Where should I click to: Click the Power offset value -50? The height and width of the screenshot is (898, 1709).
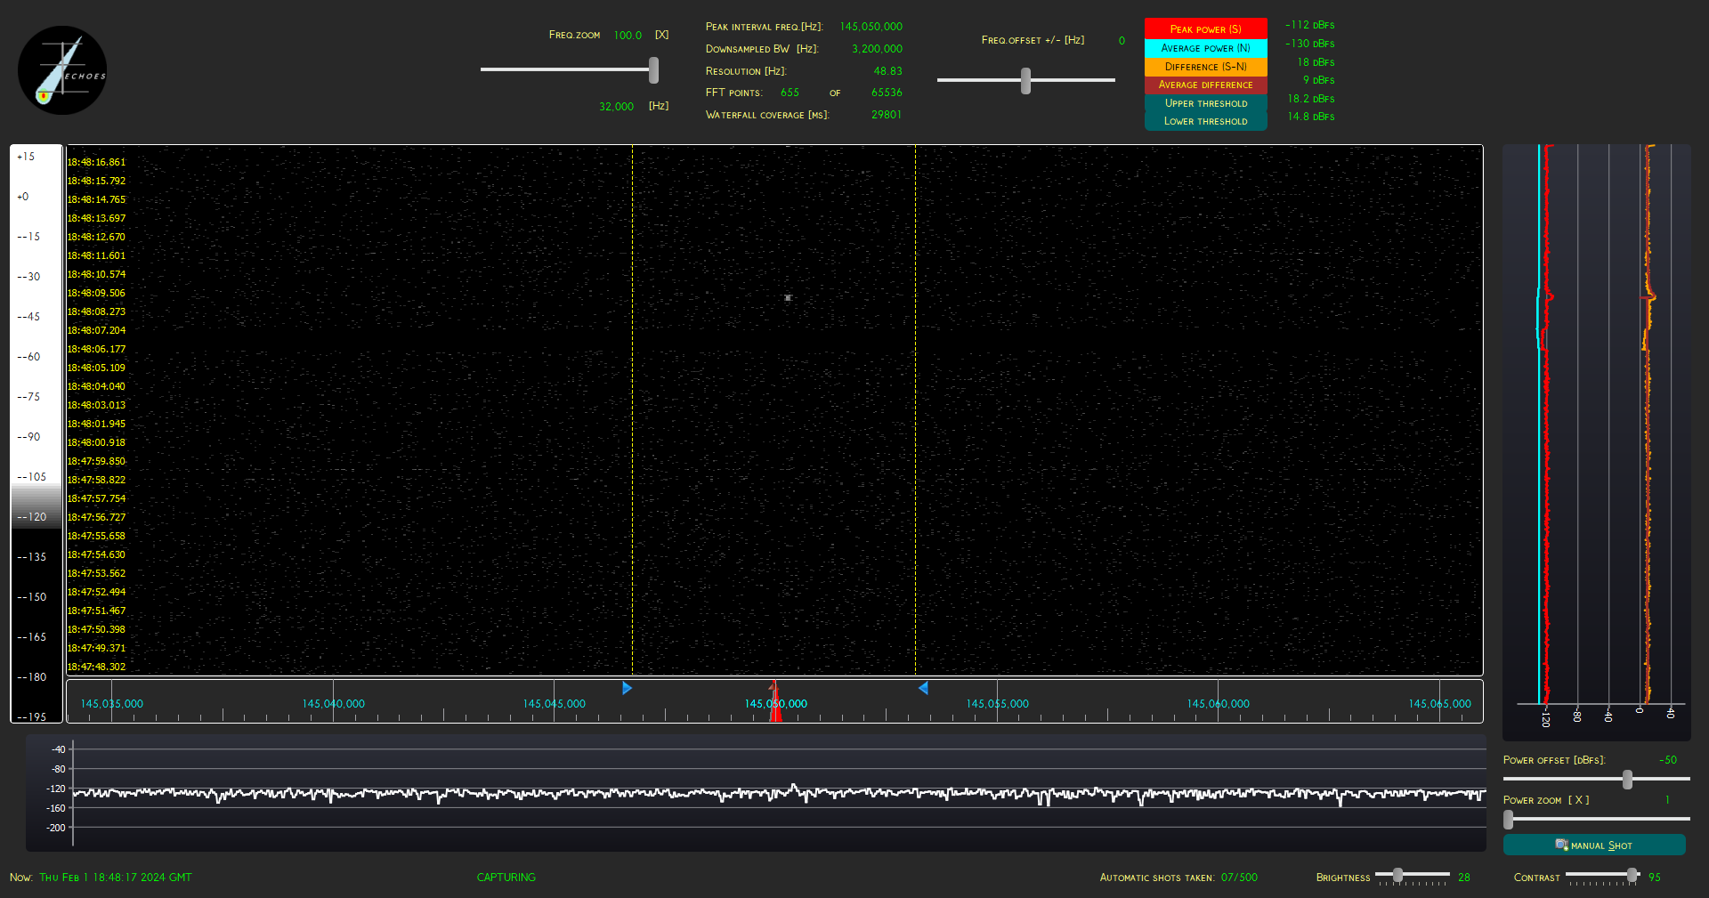1668,760
